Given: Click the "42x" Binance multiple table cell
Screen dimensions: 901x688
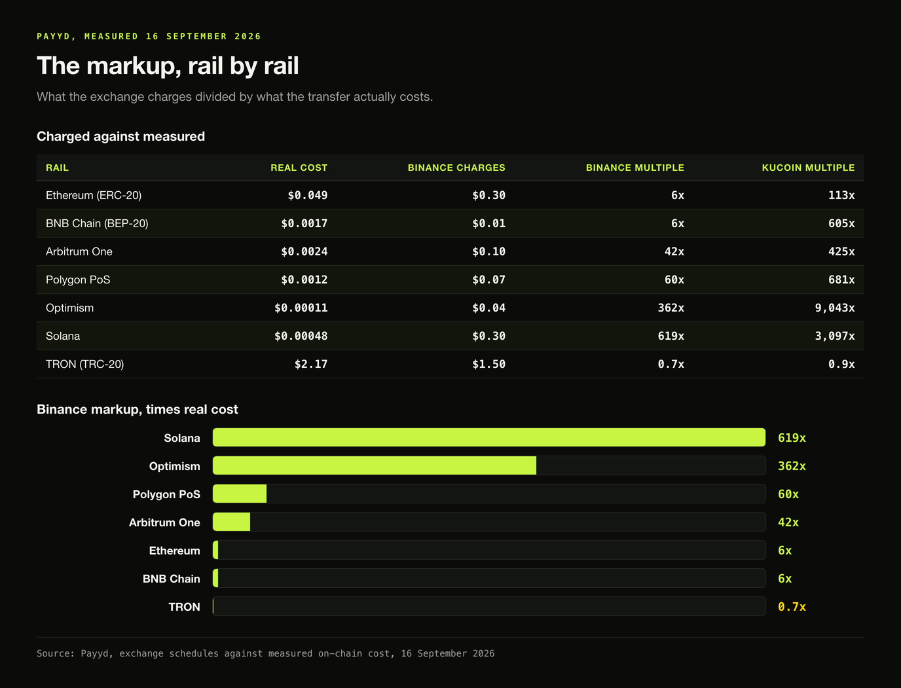Looking at the screenshot, I should pos(674,251).
